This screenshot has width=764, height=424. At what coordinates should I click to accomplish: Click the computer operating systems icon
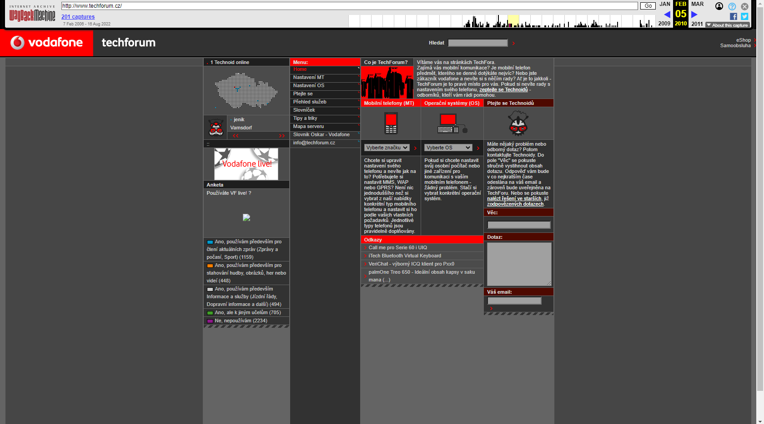[x=452, y=123]
